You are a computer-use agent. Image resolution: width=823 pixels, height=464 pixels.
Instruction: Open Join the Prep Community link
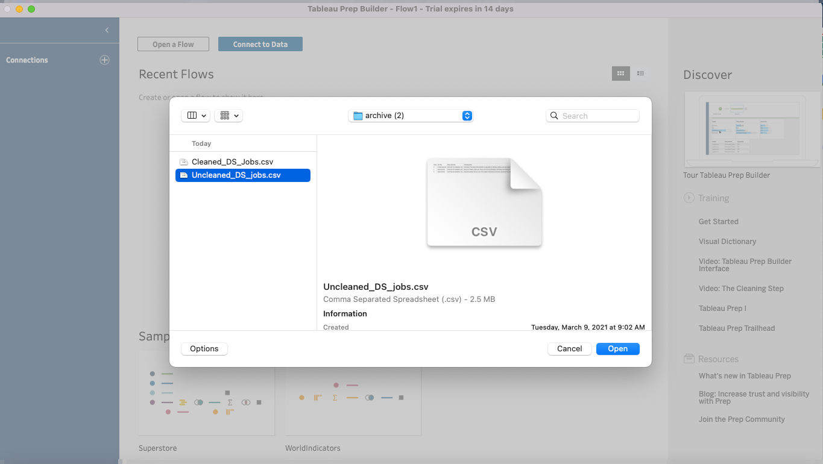coord(742,419)
